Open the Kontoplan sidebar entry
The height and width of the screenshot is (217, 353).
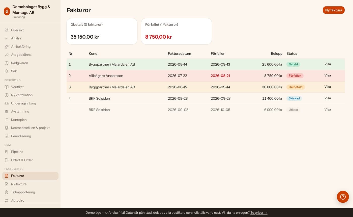[30, 120]
